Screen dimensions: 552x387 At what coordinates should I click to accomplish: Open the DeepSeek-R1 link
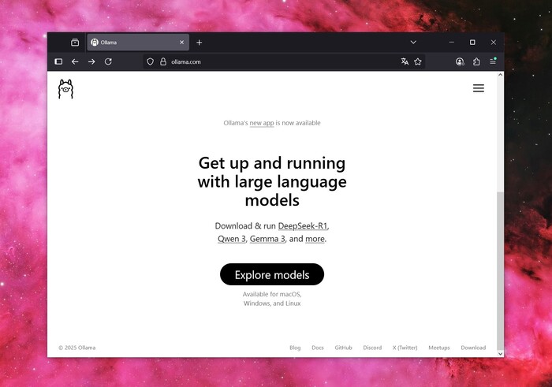click(303, 226)
